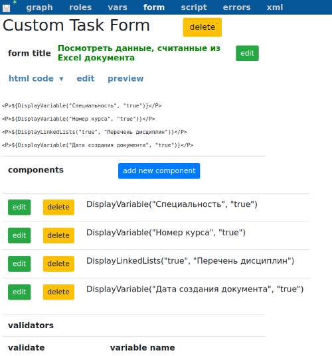Screen dimensions: 332x356
Task: Delete the Специальность DisplayVariable component
Action: (x=58, y=207)
